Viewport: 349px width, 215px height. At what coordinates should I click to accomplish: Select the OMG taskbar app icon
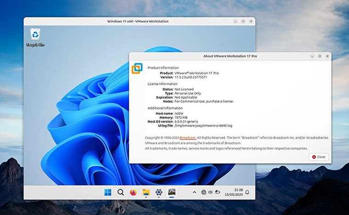click(172, 192)
